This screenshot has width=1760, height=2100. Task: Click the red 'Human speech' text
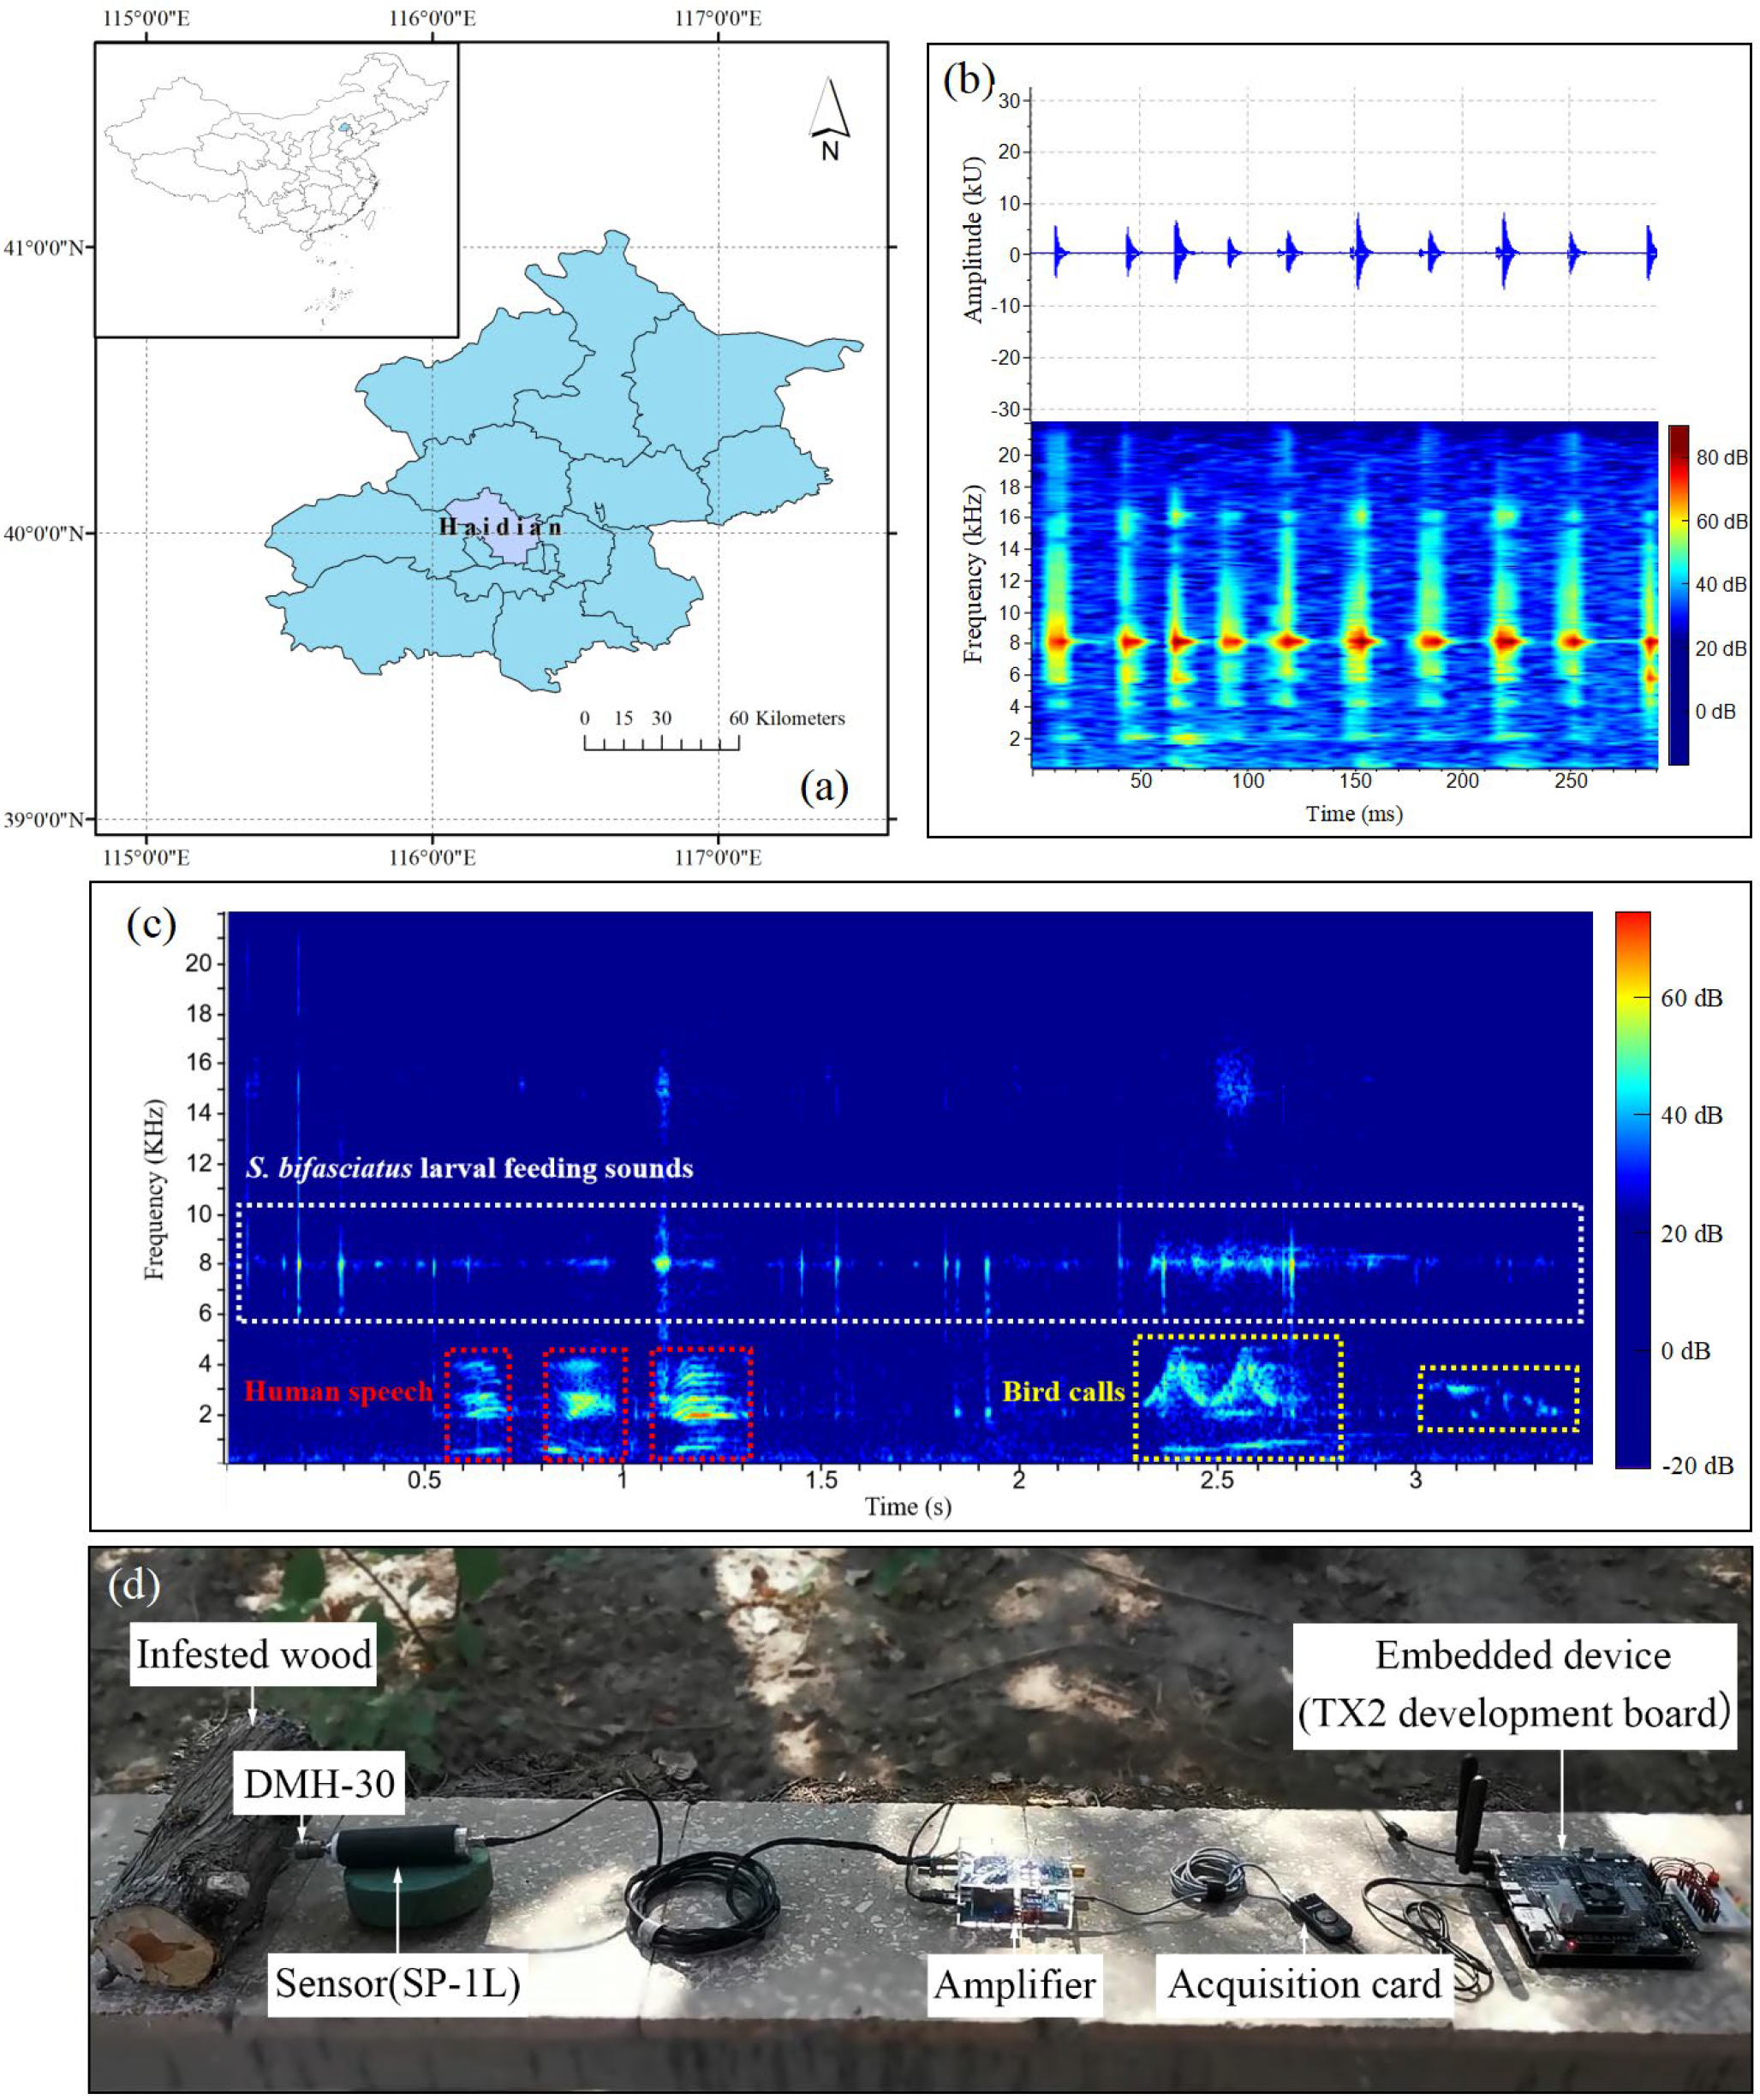338,1392
